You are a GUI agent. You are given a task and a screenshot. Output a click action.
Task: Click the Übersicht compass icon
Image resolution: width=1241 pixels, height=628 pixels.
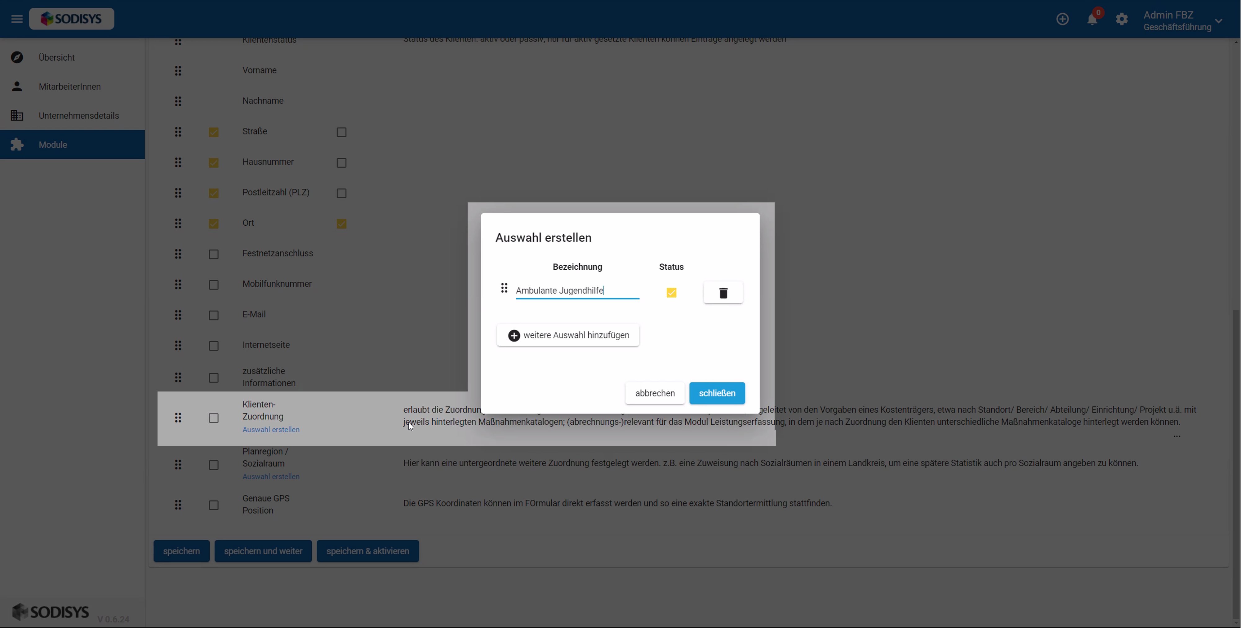(17, 57)
